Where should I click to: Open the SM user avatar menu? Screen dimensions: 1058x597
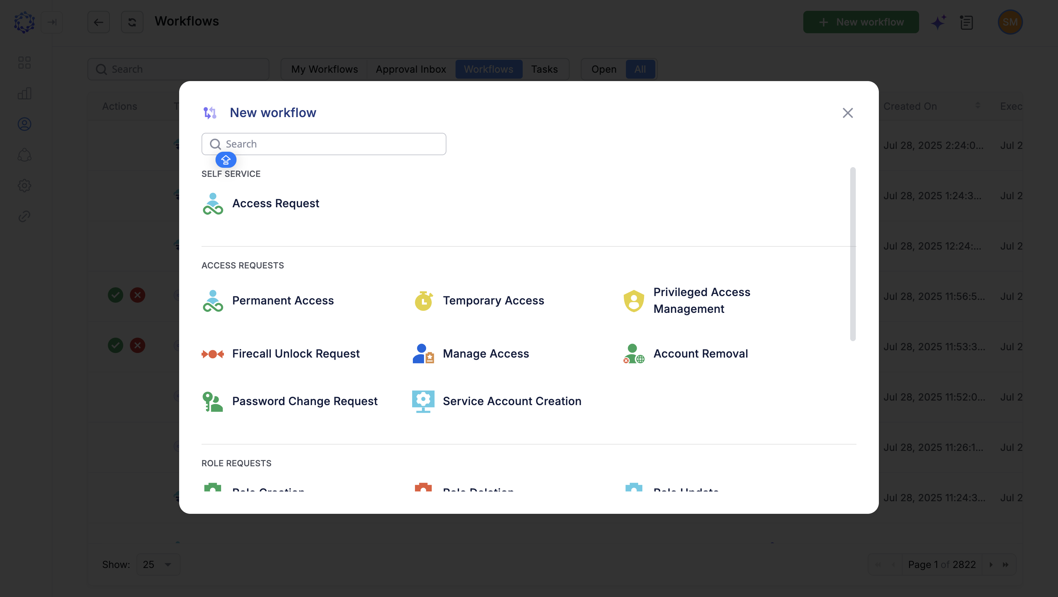click(1010, 22)
